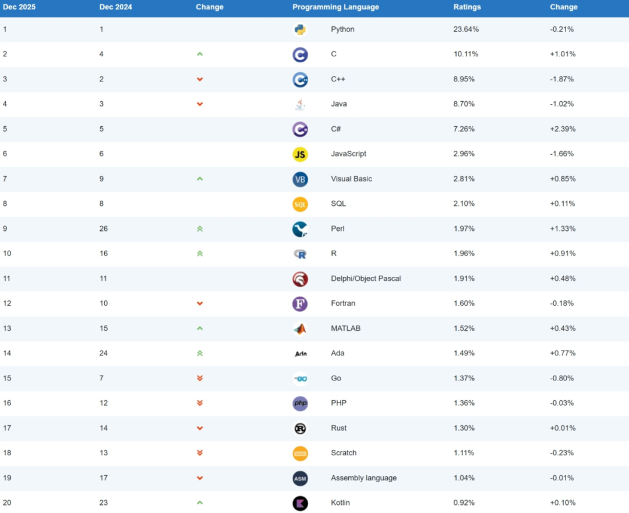
Task: Click Python's 23.64% rating value
Action: 466,29
